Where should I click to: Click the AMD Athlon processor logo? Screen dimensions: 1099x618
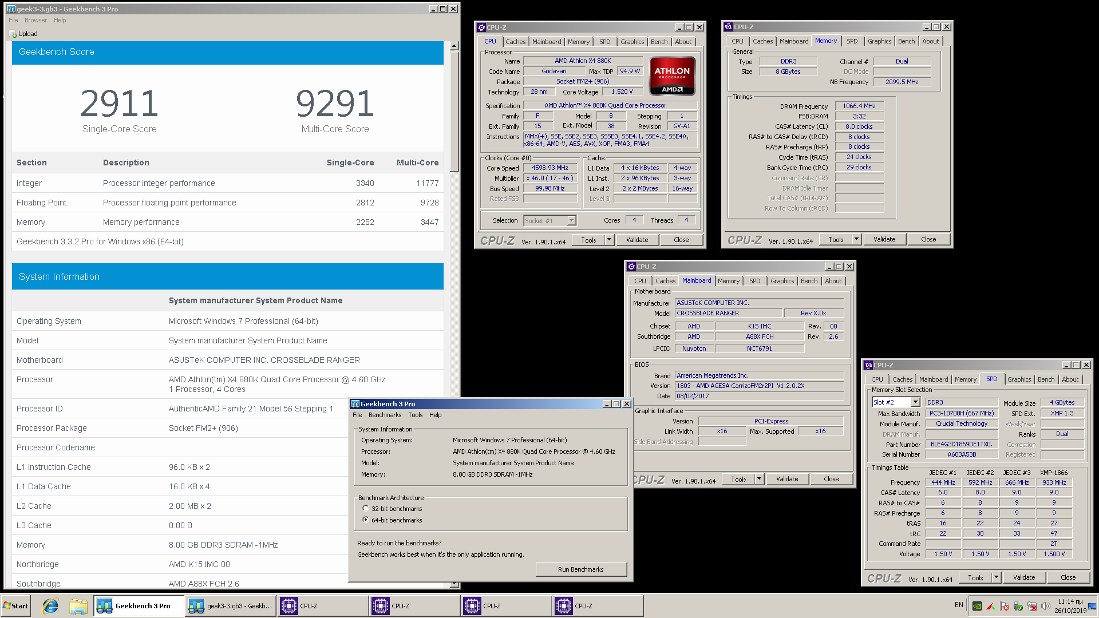[x=672, y=76]
